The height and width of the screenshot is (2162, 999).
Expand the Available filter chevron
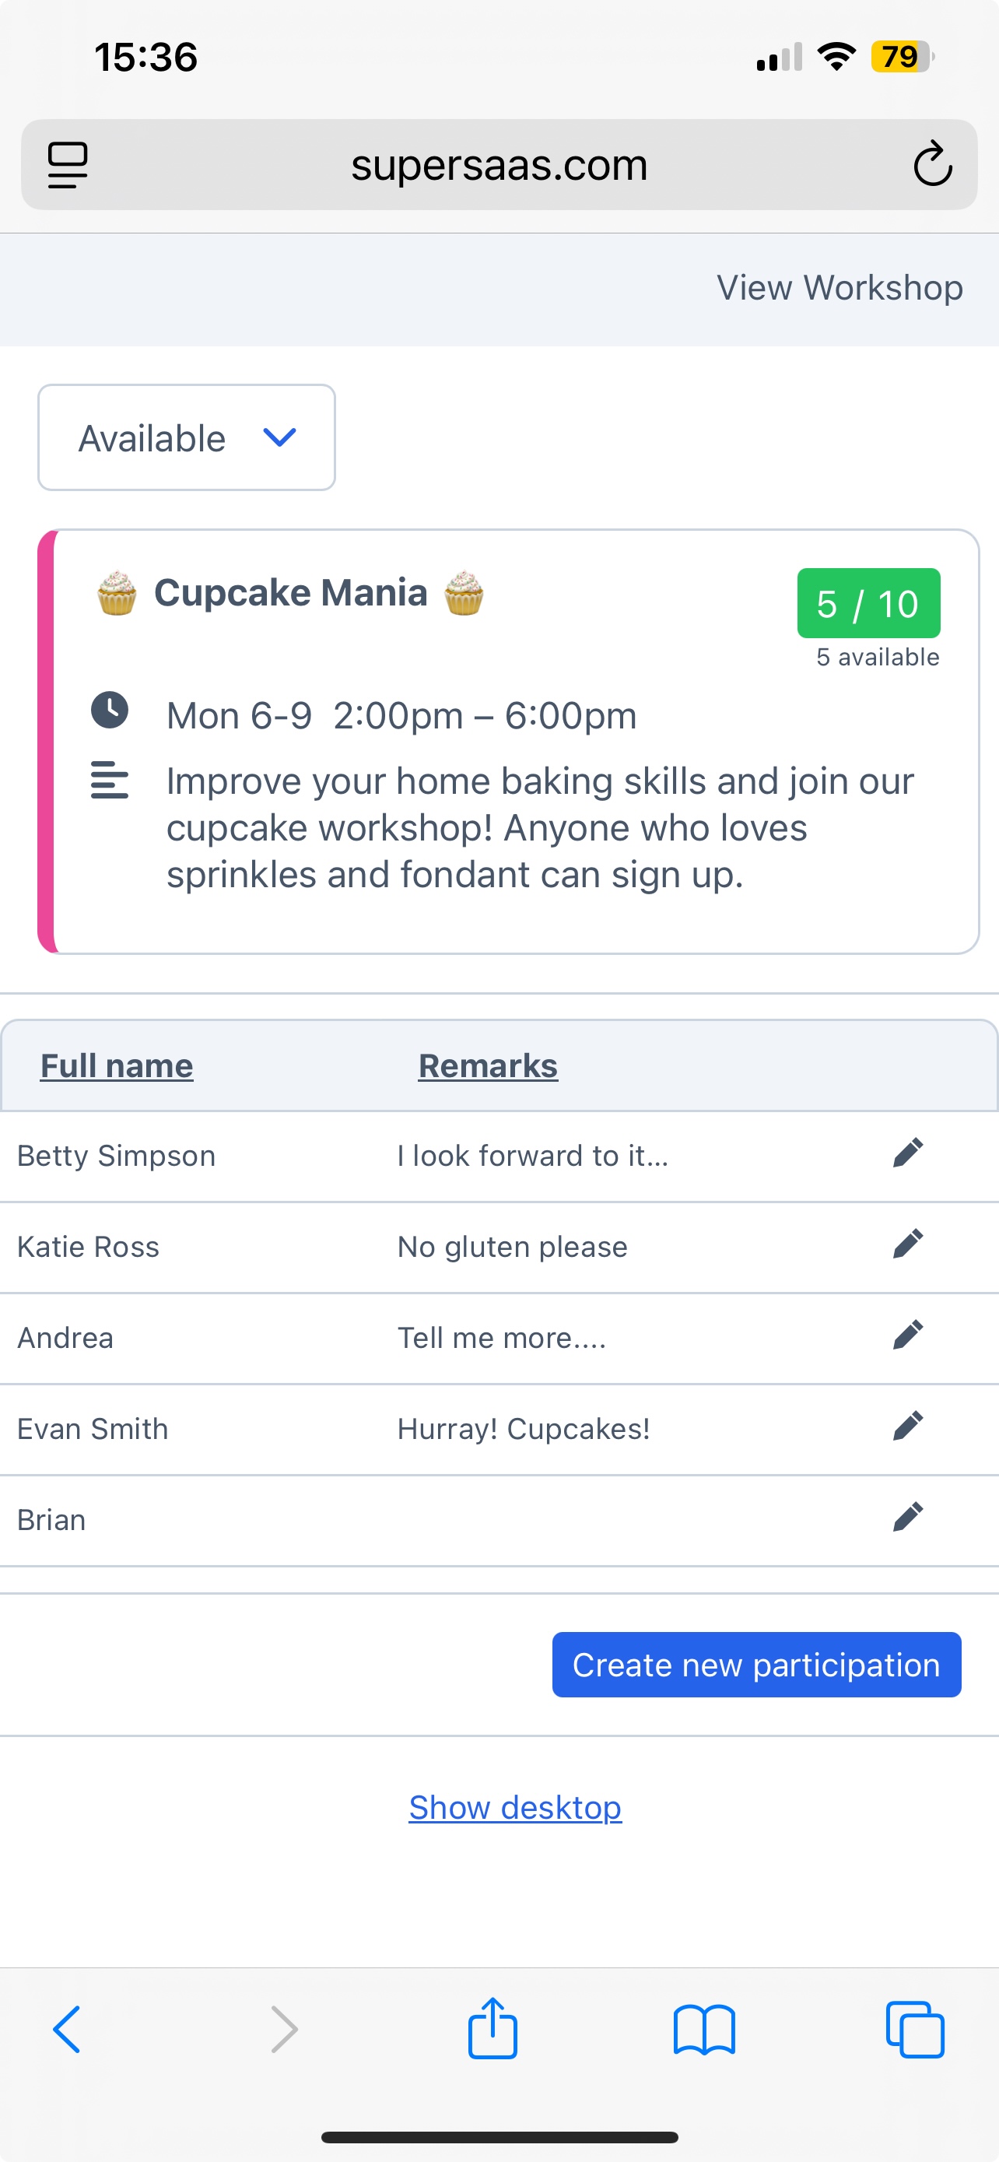[280, 437]
